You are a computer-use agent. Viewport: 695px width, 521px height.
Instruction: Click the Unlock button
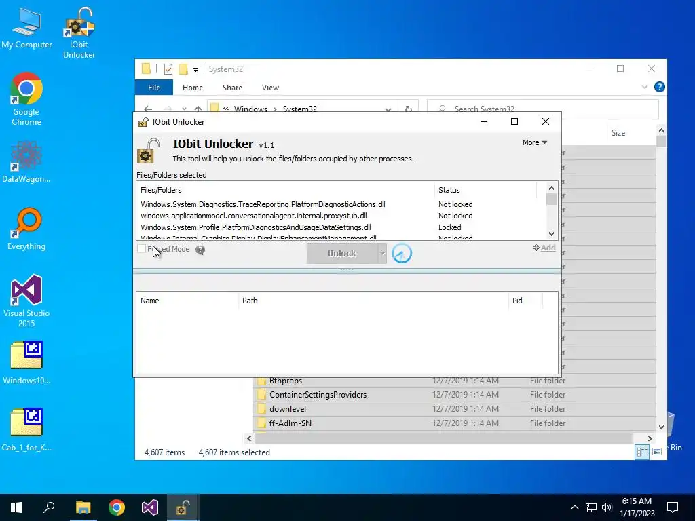tap(342, 254)
